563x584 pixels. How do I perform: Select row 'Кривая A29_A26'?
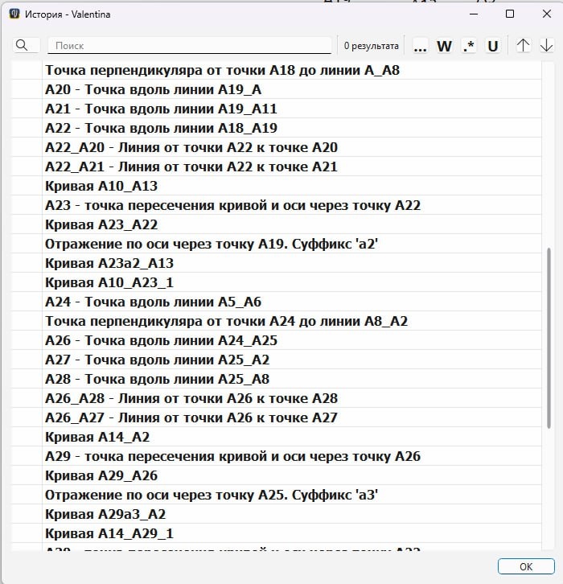coord(277,475)
